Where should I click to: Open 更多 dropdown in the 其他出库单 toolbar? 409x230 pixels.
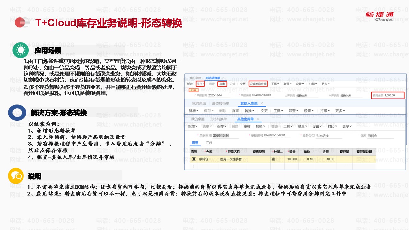coord(347,126)
